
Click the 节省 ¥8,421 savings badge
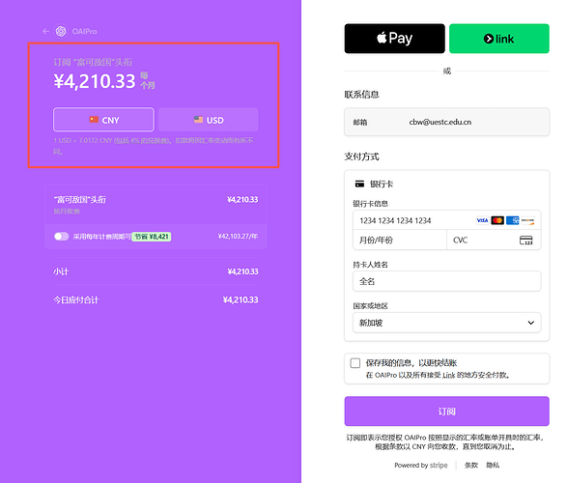point(152,237)
